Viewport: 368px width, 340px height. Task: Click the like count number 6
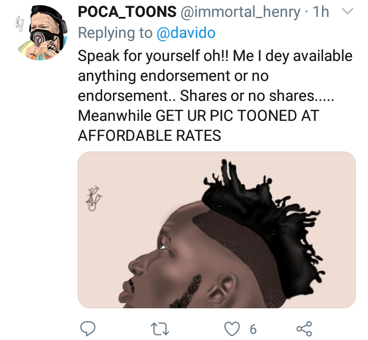(253, 329)
